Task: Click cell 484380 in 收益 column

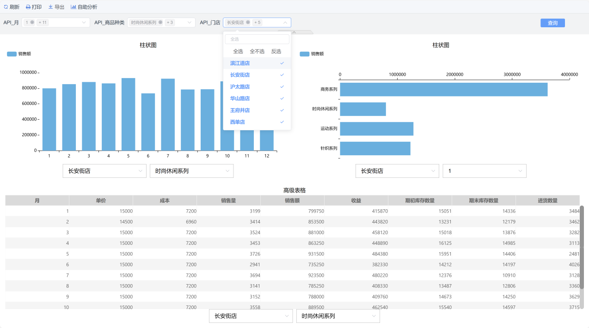Action: [356, 254]
